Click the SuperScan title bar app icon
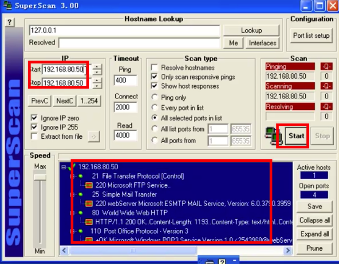 [x=8, y=5]
